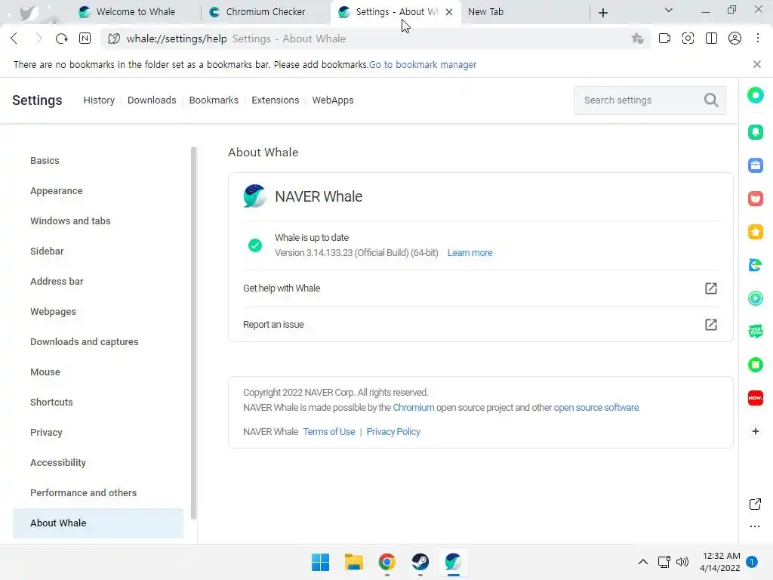The image size is (773, 580).
Task: Open Extensions from settings header
Action: coord(275,100)
